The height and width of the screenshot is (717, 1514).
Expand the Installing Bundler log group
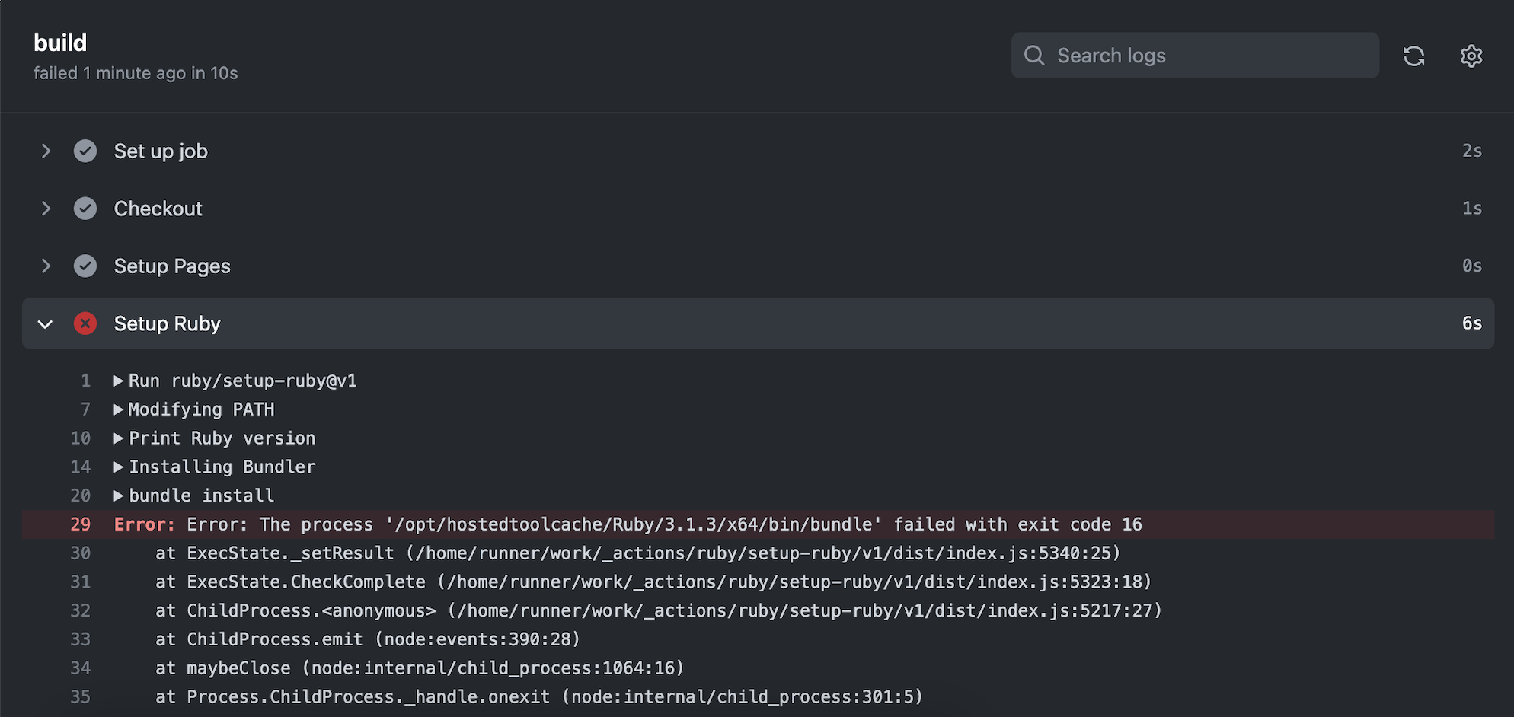118,467
